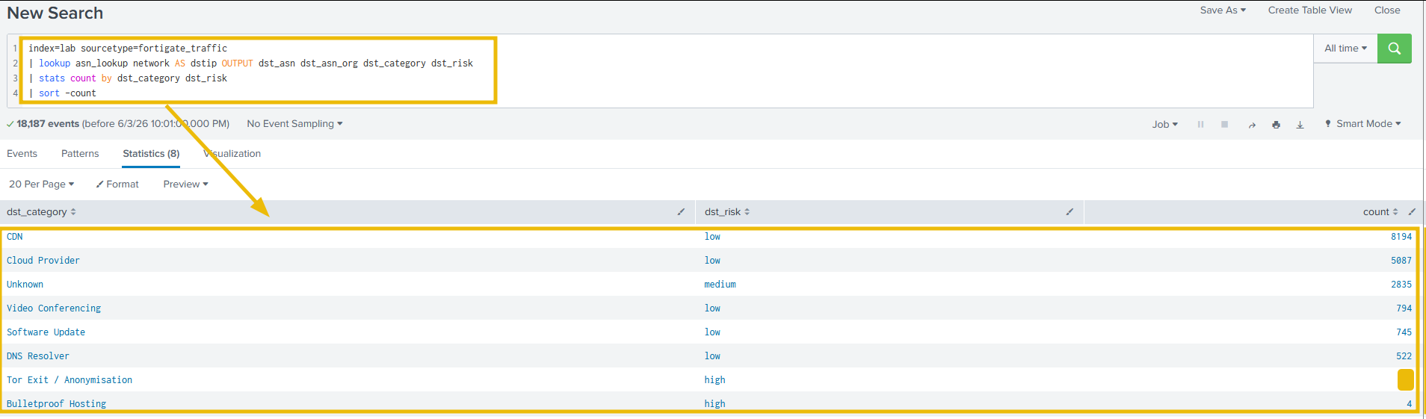This screenshot has height=419, width=1426.
Task: Click the count value 4 for Bulletproof Hosting
Action: point(1410,404)
